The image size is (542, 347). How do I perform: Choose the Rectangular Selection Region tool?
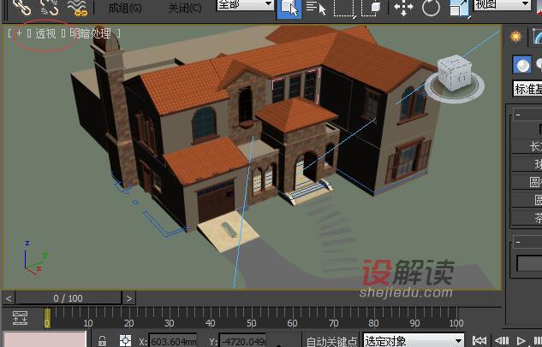coord(344,8)
